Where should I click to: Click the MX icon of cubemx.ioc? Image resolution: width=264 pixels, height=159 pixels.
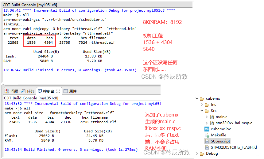(x=207, y=129)
